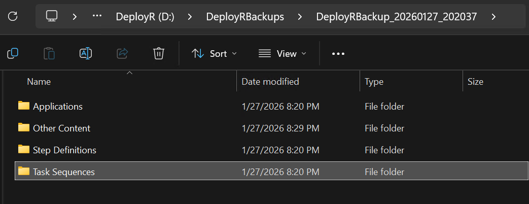This screenshot has height=204, width=529.
Task: Sort by the Type column header
Action: click(374, 82)
